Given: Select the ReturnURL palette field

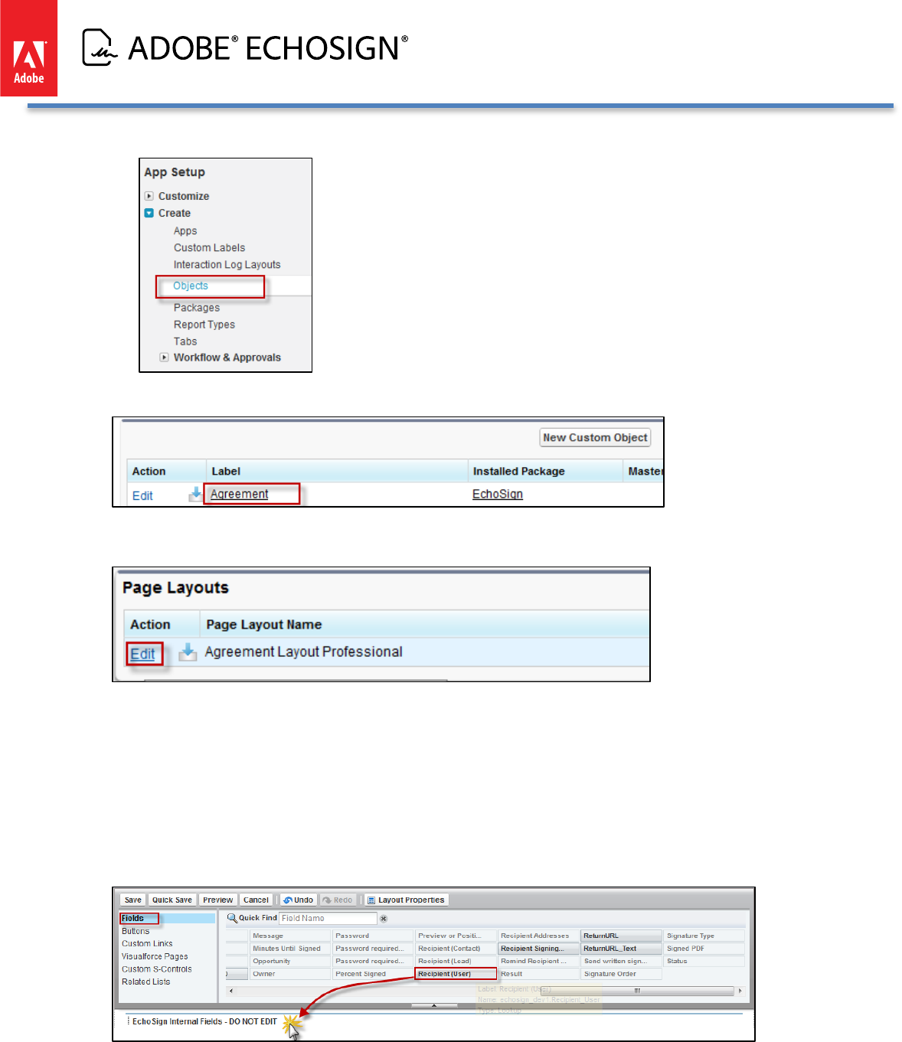Looking at the screenshot, I should pyautogui.click(x=621, y=936).
